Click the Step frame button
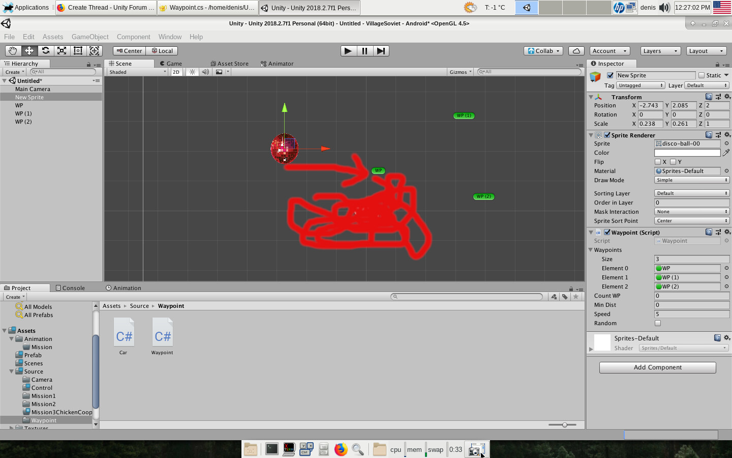The image size is (732, 458). [x=381, y=51]
